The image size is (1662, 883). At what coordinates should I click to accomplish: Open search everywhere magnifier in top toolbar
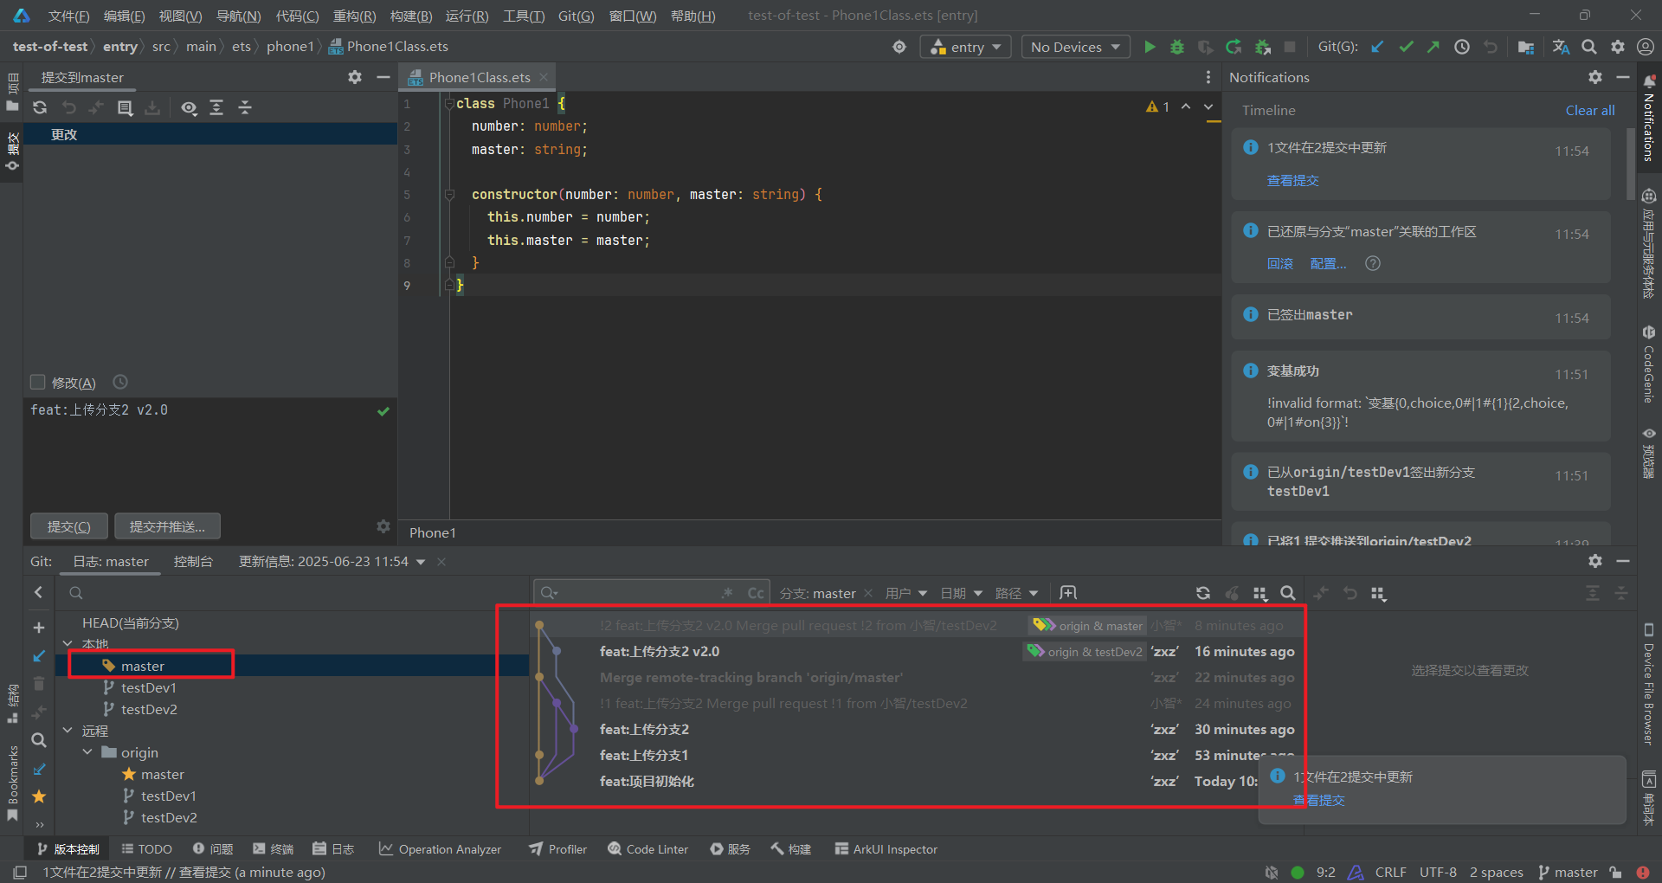click(x=1589, y=47)
